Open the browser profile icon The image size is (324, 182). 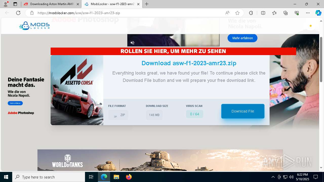[6, 4]
